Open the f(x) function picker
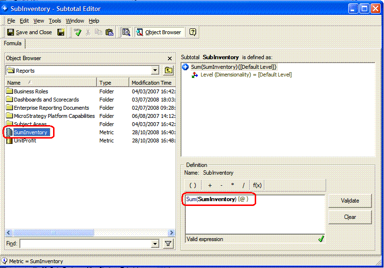This screenshot has height=268, width=384. click(x=257, y=185)
